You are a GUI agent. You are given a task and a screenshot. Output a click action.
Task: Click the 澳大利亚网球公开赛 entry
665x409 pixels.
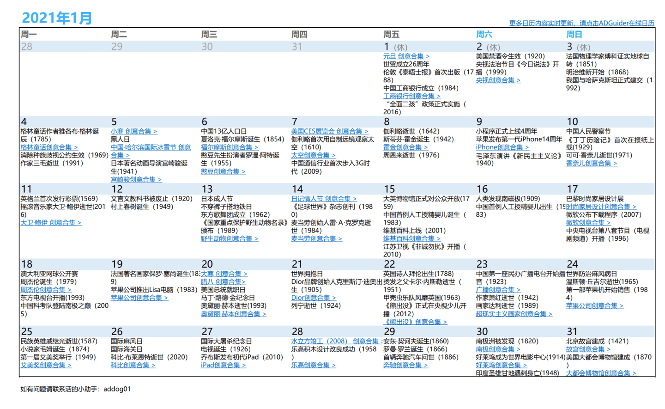49,274
